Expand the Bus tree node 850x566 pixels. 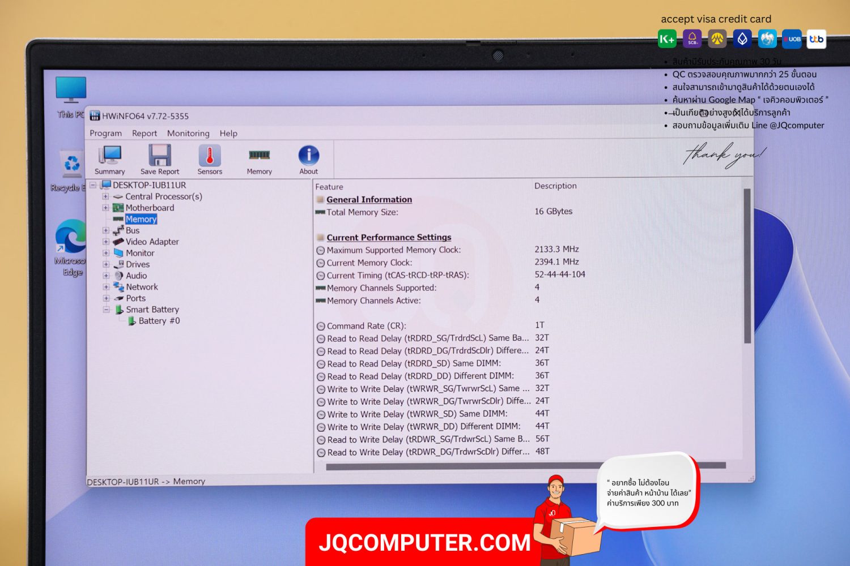105,230
